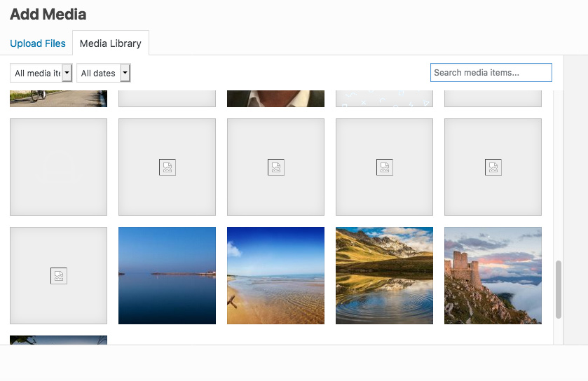Expand the All dates filter dropdown
This screenshot has height=381, width=588.
(103, 73)
